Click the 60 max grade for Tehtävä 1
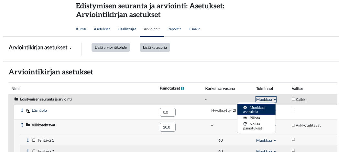 coord(221,140)
